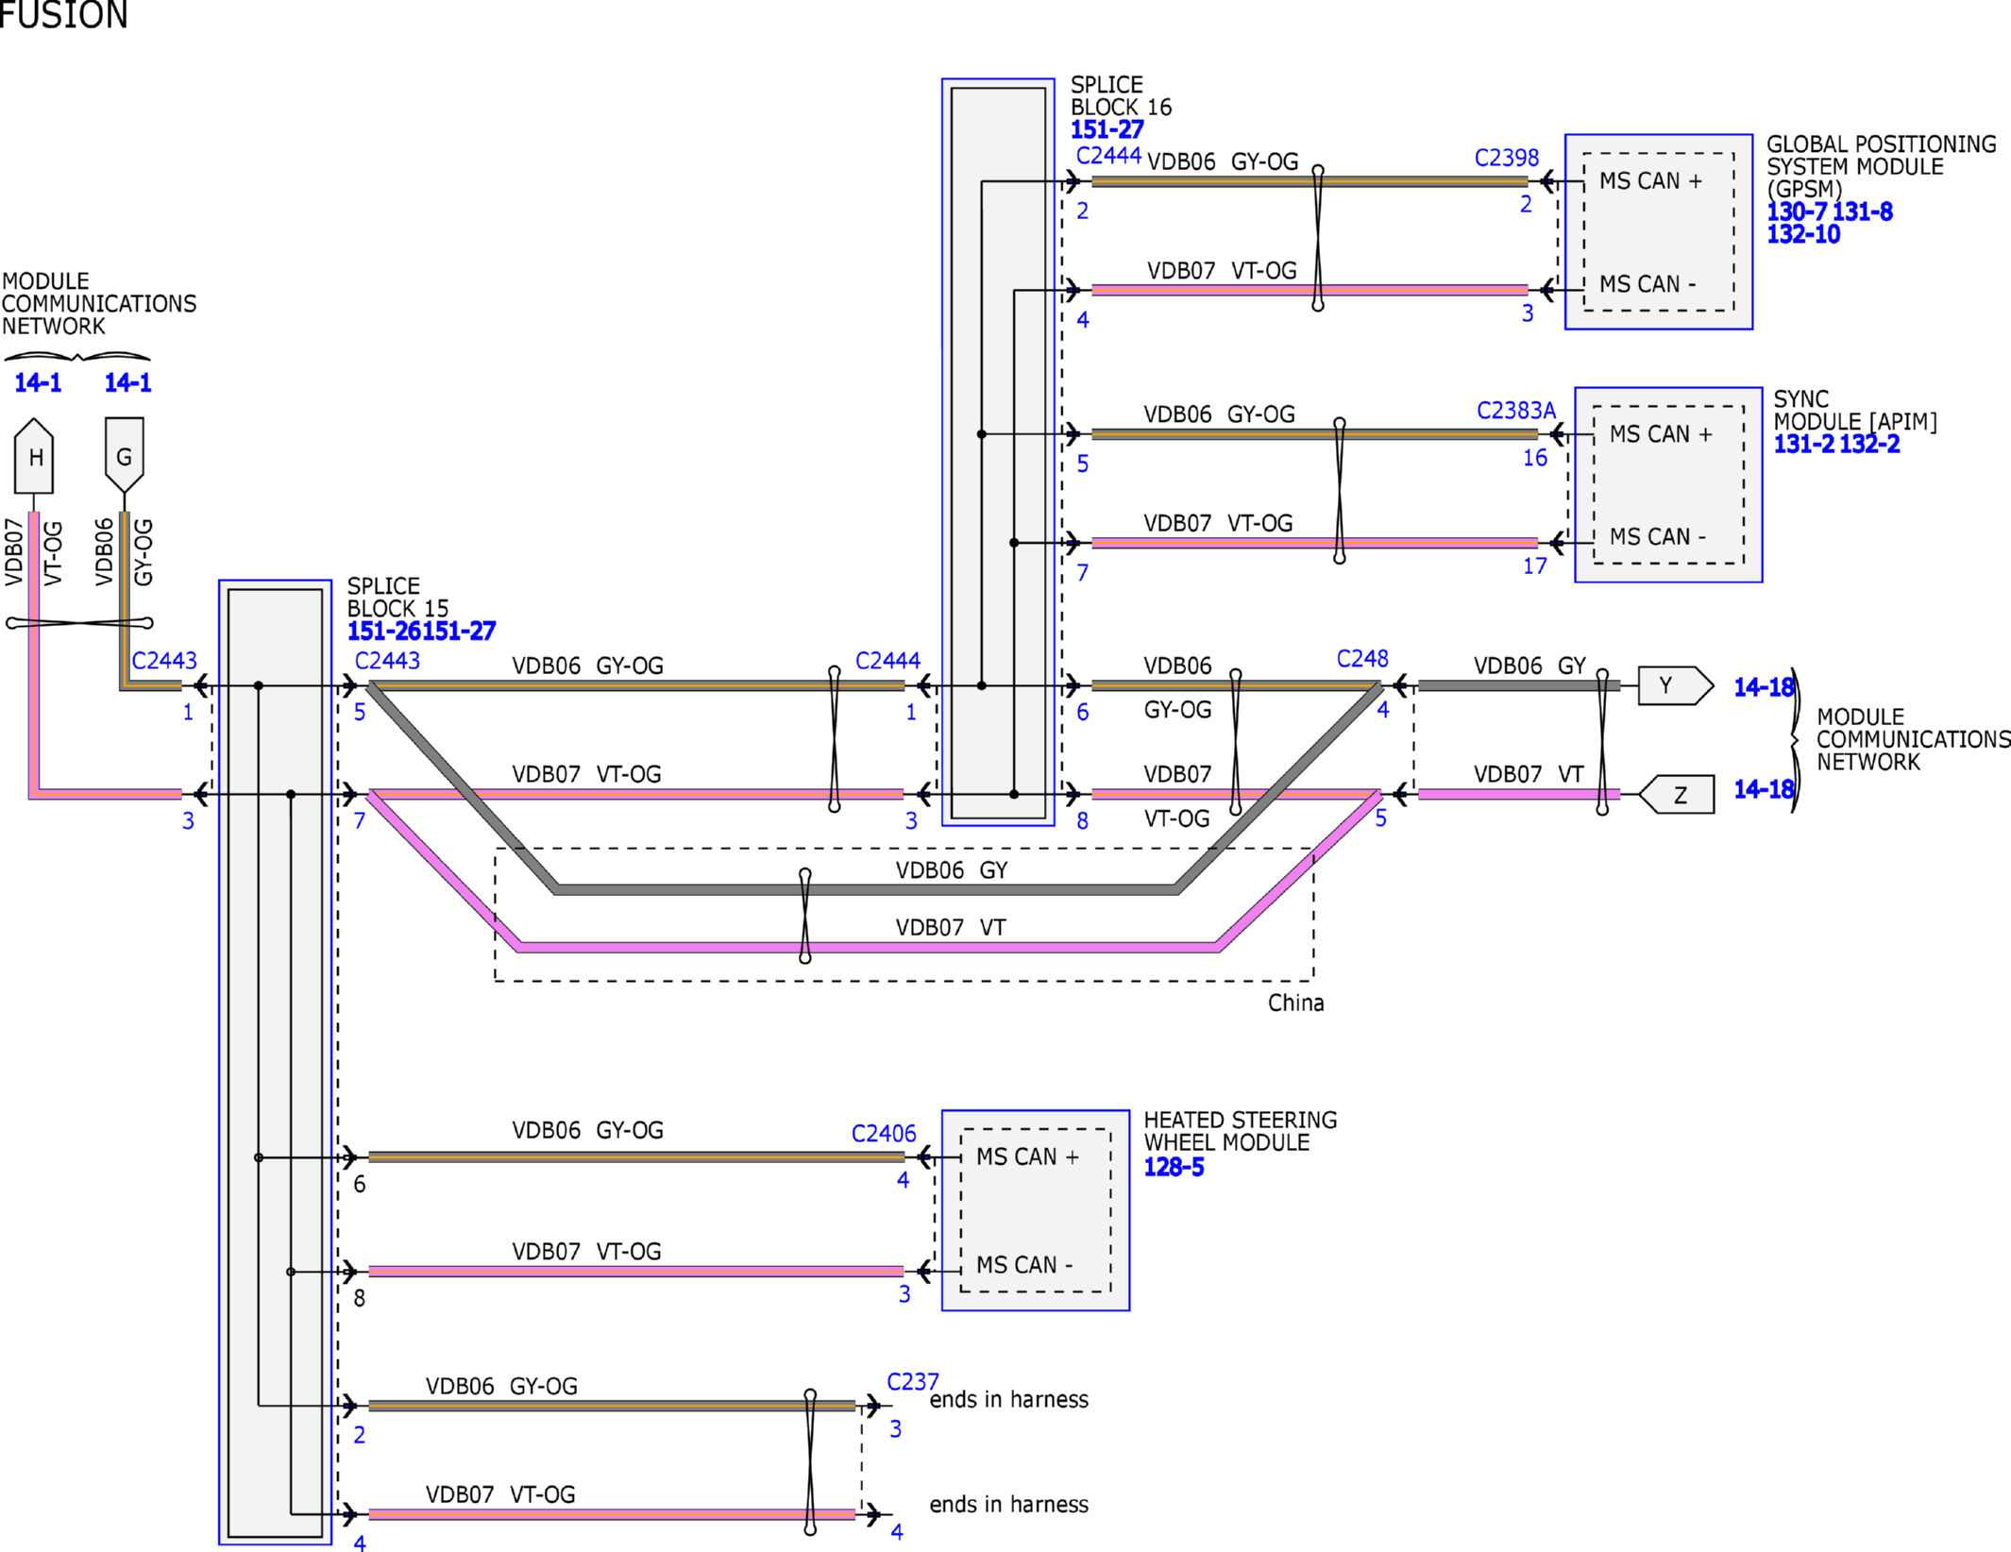The height and width of the screenshot is (1552, 2011).
Task: Select MS CAN - in the SYNC module
Action: coord(1658,536)
